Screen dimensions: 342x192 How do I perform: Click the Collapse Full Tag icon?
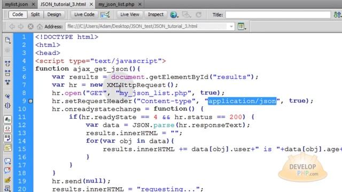(x=7, y=63)
